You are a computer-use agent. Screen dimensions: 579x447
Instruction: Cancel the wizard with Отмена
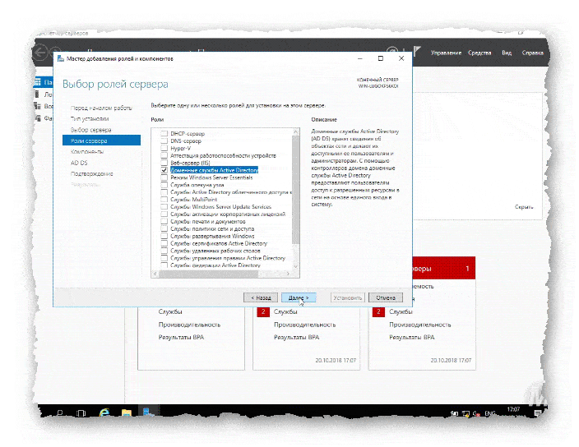(386, 297)
